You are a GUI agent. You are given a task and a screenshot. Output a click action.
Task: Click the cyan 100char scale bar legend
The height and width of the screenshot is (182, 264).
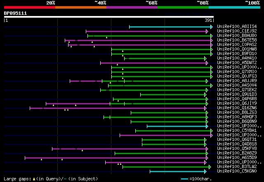[184, 179]
